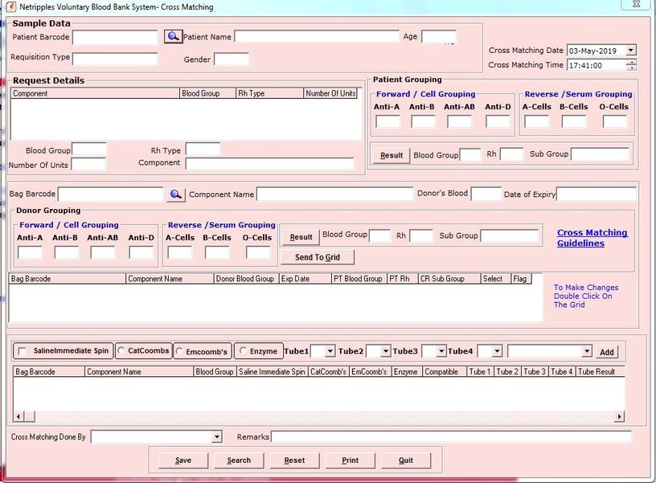Open the Tube4 dropdown

click(497, 351)
